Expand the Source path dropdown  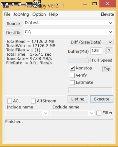click(111, 23)
